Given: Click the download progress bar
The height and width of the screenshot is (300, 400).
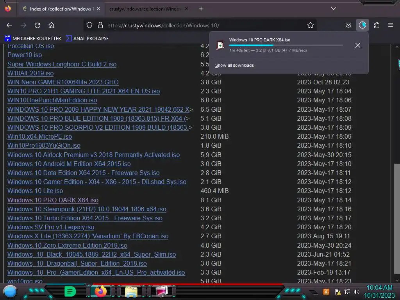Looking at the screenshot, I should tap(286, 45).
